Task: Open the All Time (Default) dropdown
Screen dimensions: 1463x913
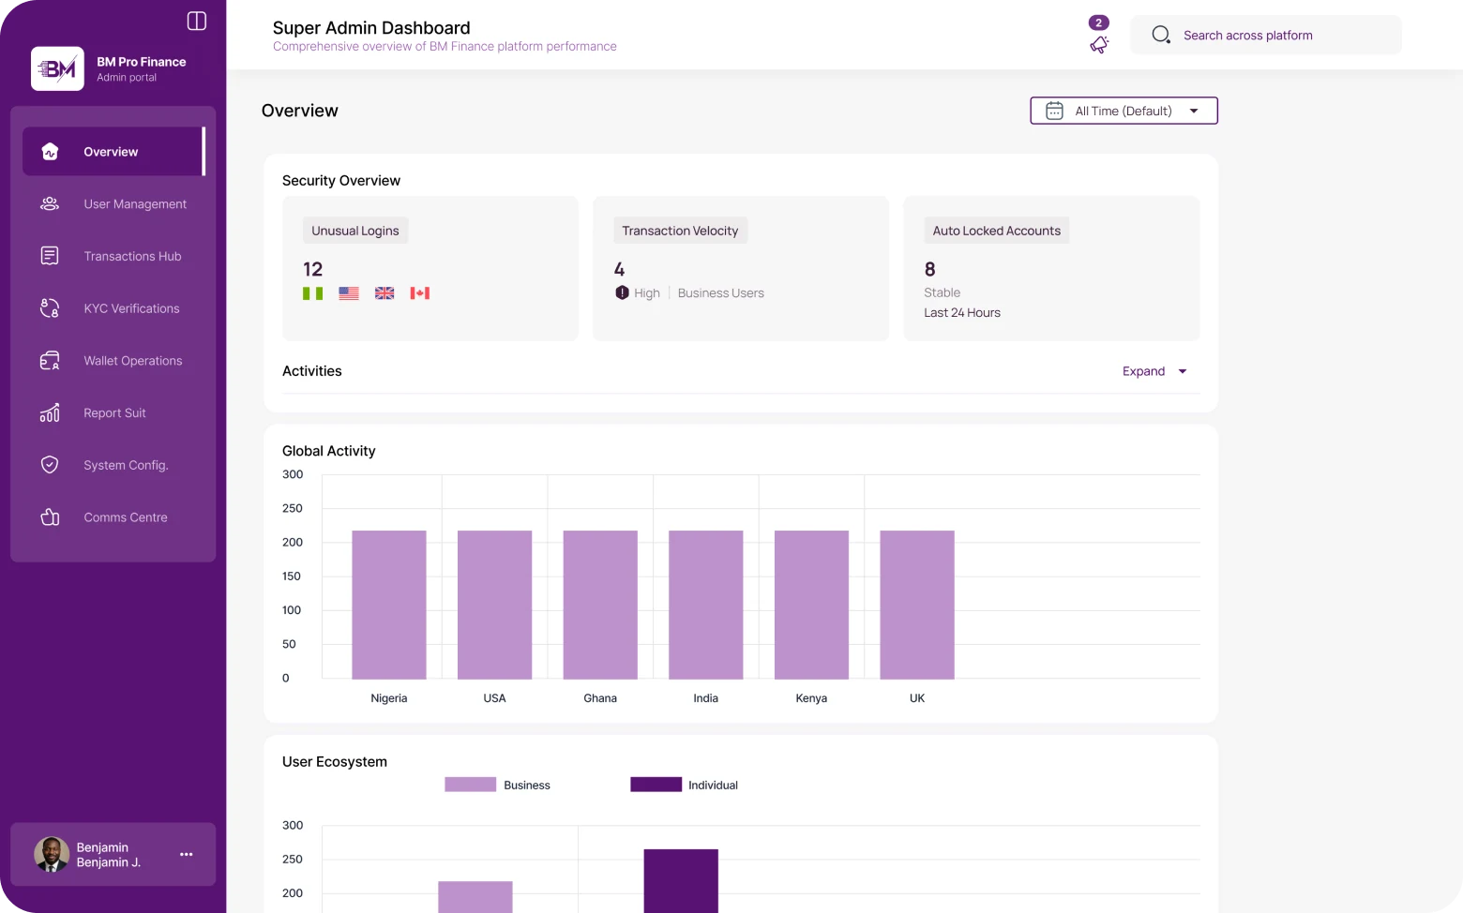Action: click(x=1124, y=111)
